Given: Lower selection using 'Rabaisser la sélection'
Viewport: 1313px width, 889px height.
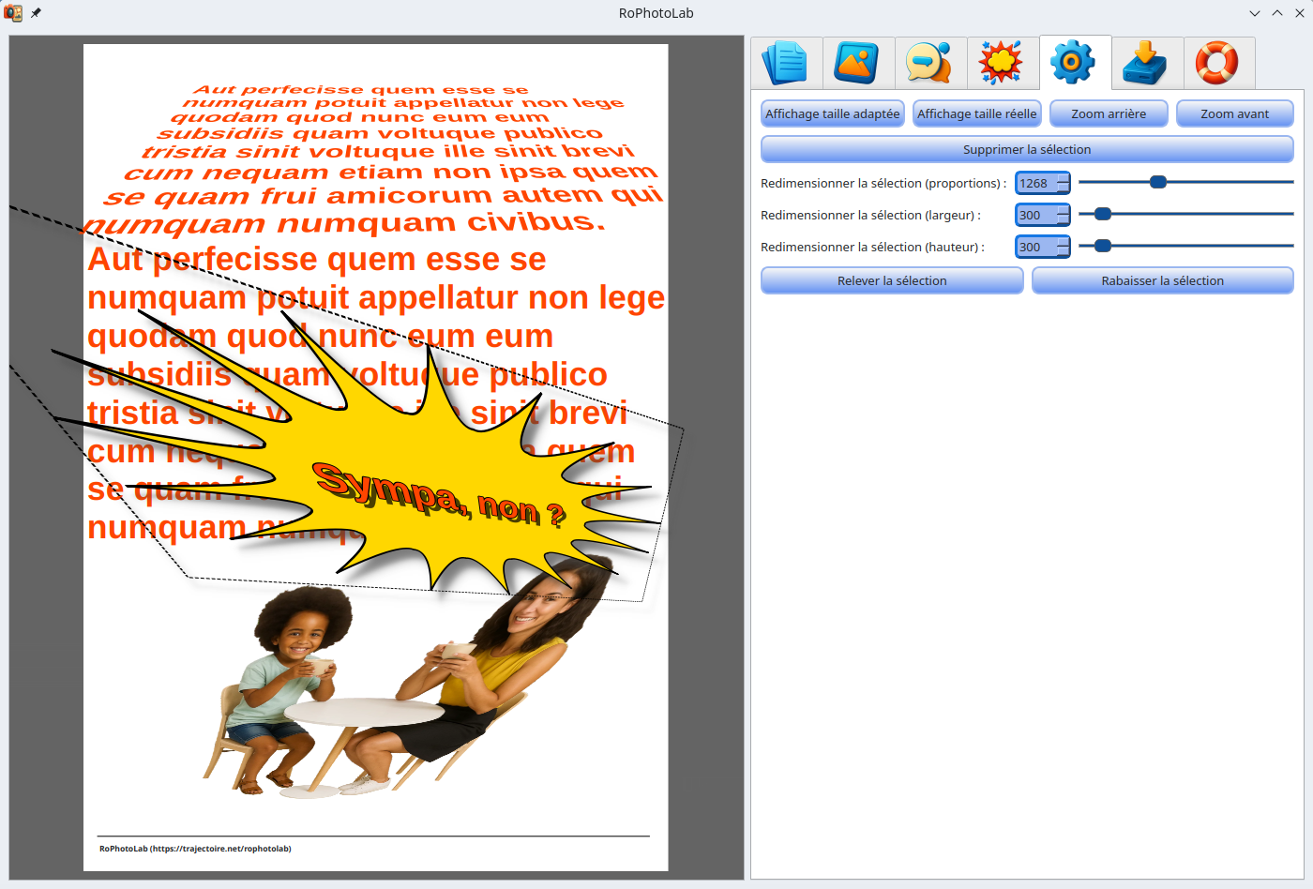Looking at the screenshot, I should pyautogui.click(x=1162, y=280).
